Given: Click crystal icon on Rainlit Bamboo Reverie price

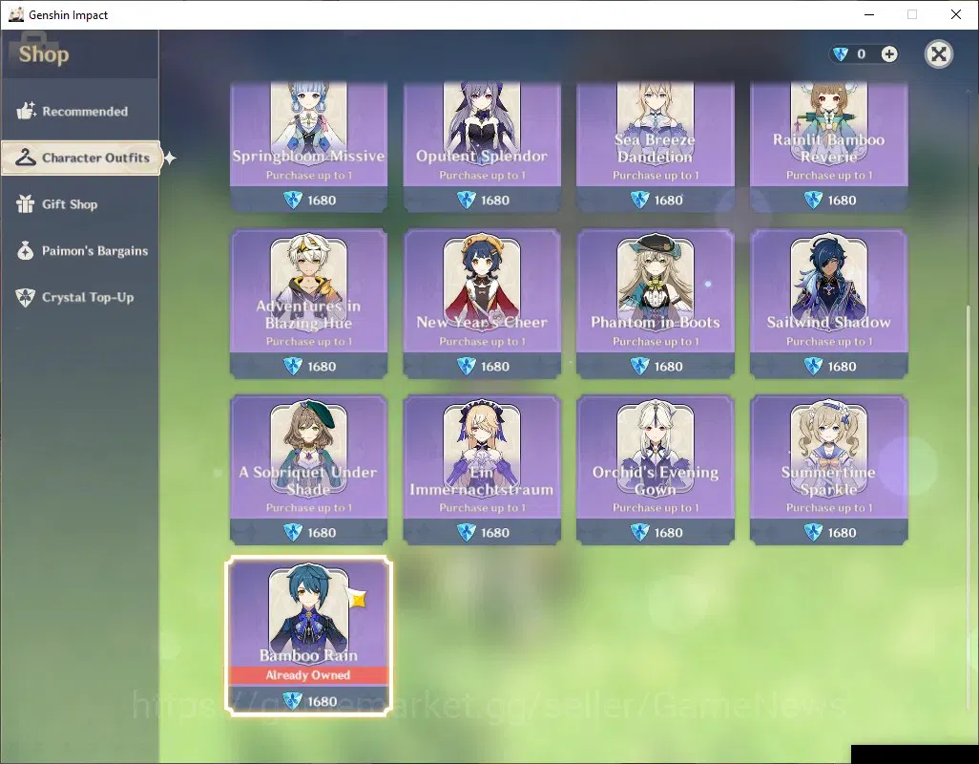Looking at the screenshot, I should click(x=813, y=200).
